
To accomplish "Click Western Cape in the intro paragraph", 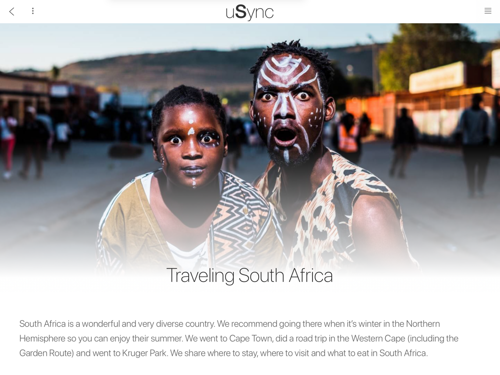I will (378, 338).
